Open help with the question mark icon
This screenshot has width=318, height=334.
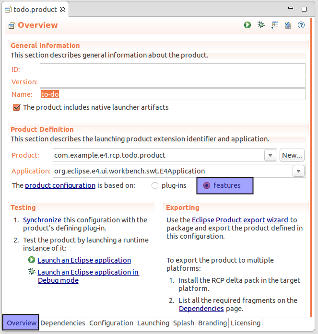(x=301, y=25)
